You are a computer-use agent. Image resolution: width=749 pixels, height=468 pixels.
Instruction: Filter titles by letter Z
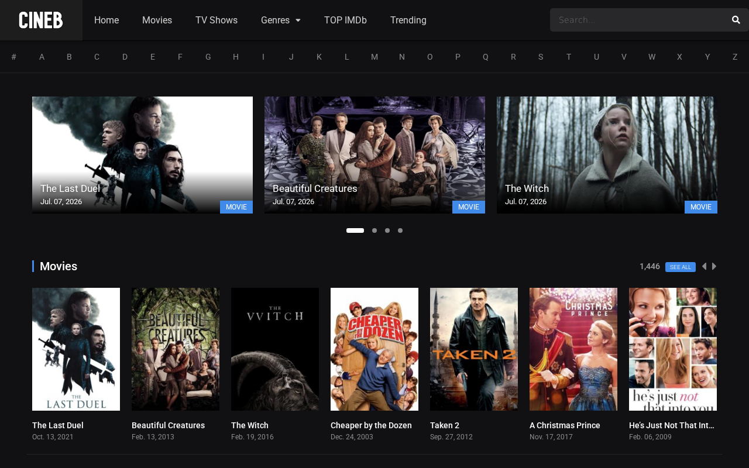735,57
